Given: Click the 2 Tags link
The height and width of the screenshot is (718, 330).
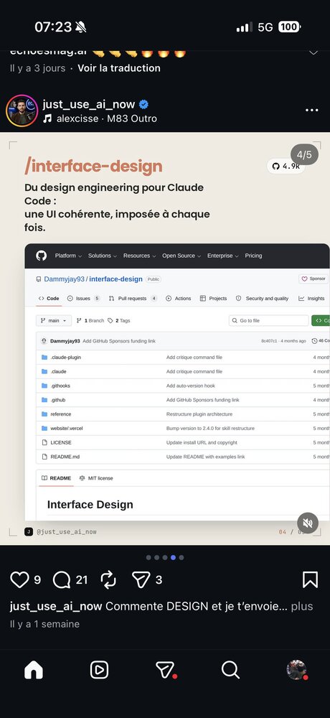Looking at the screenshot, I should [x=119, y=320].
